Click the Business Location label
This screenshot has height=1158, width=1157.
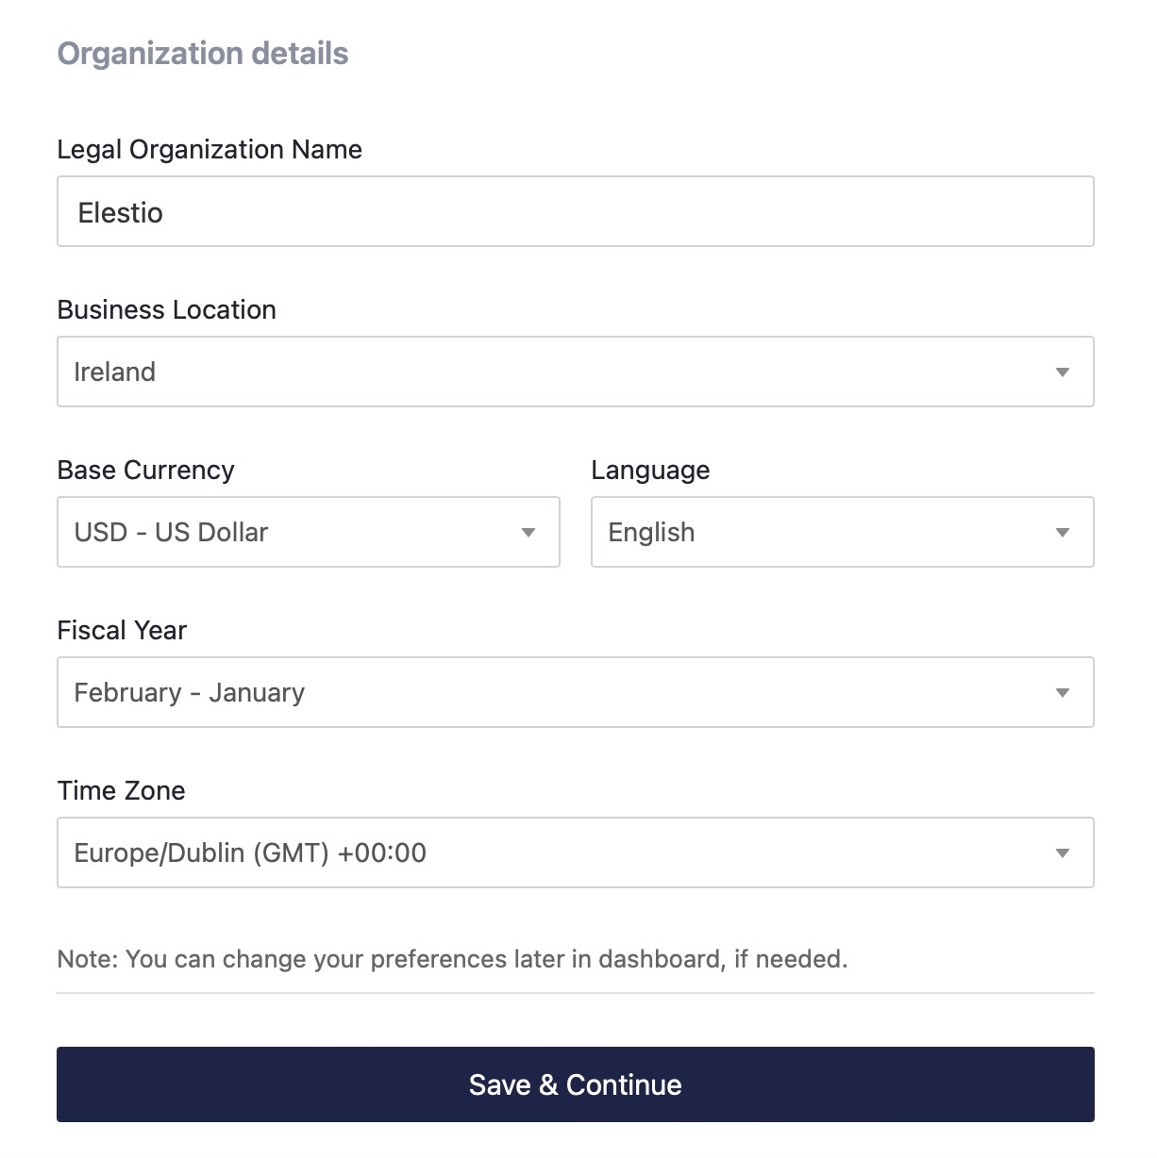pos(166,309)
